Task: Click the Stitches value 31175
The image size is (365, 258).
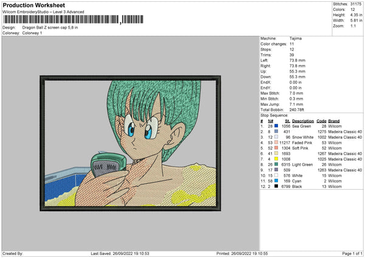Action: tap(356, 4)
